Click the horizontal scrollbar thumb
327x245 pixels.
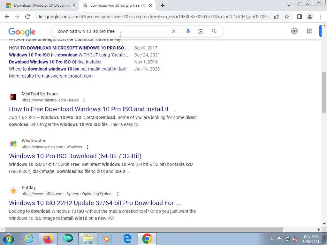(144, 229)
